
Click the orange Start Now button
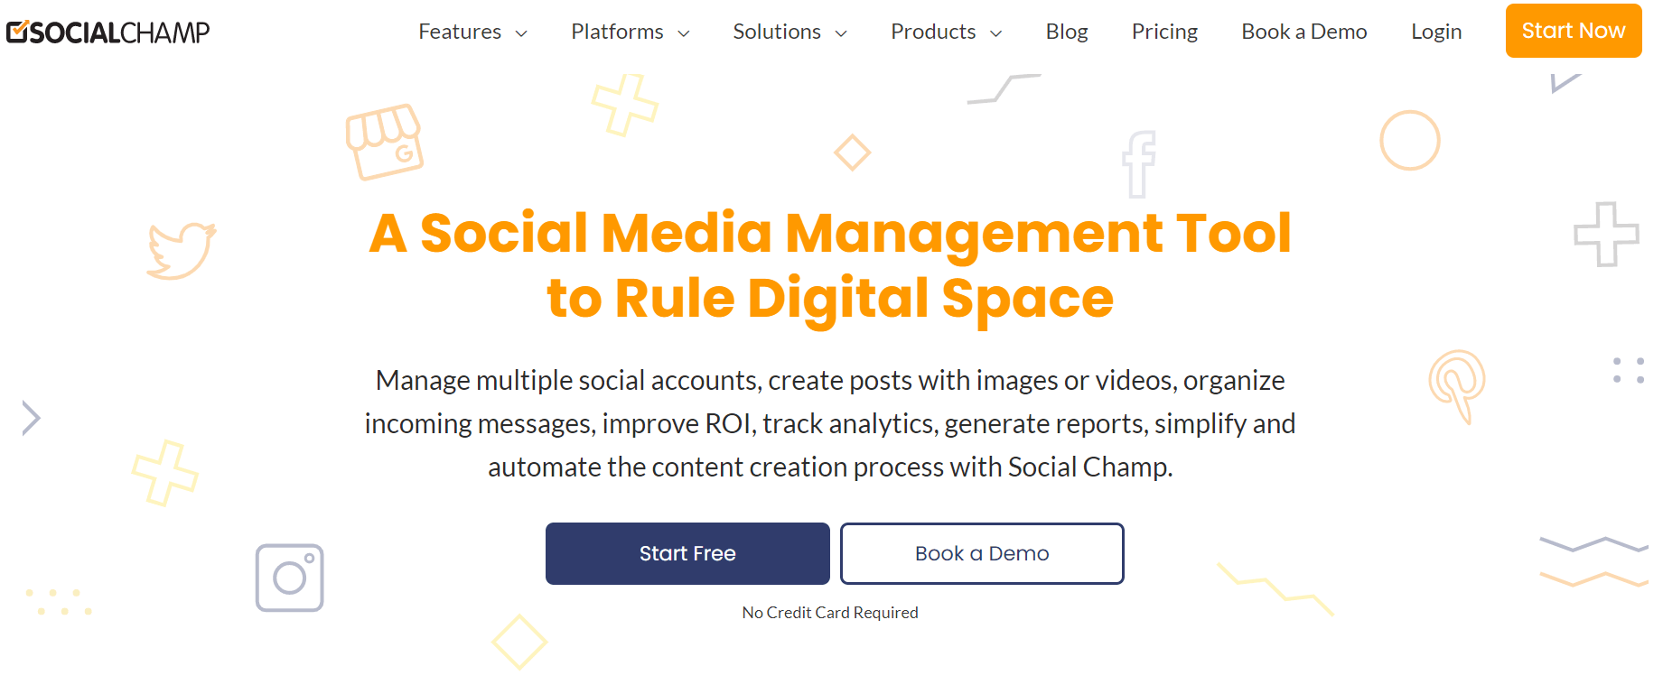(1574, 31)
